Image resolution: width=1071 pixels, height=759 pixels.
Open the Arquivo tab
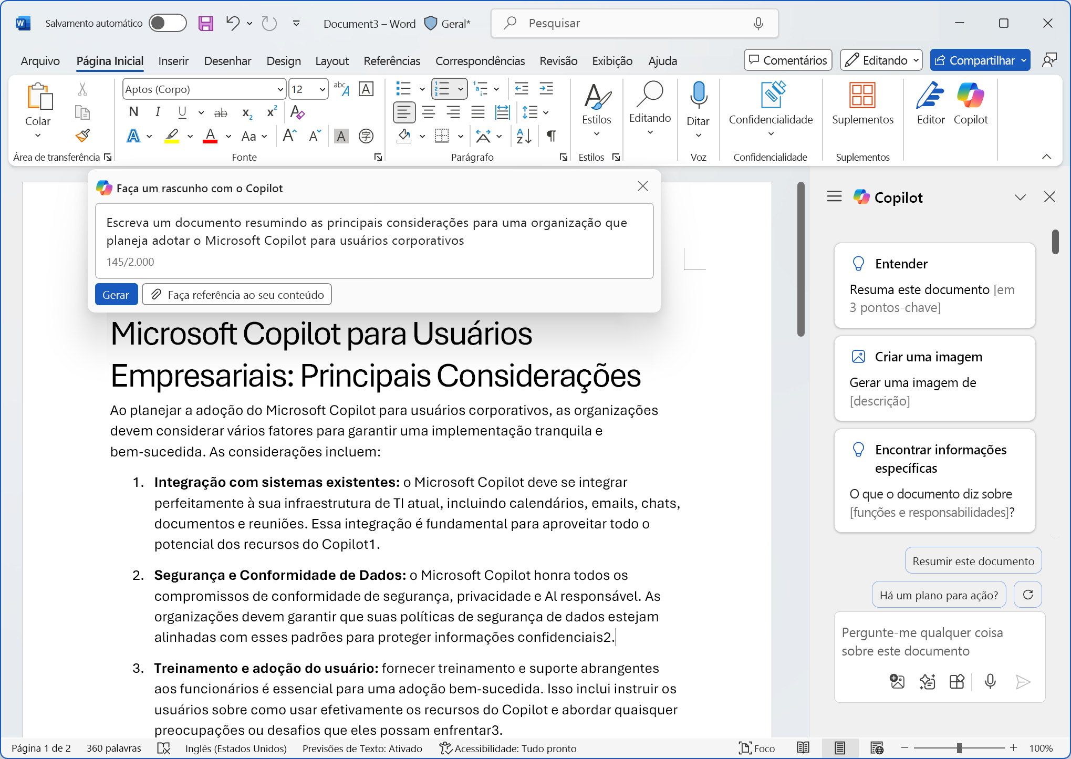coord(40,61)
